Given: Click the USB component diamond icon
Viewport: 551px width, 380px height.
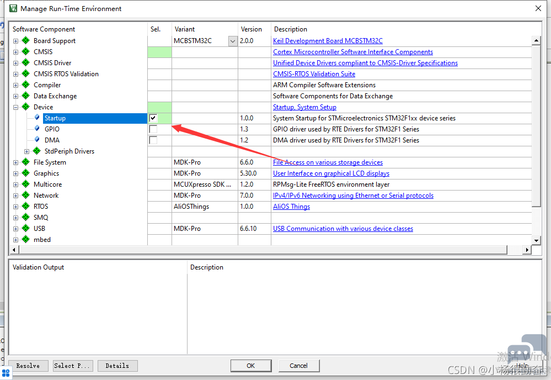Looking at the screenshot, I should tap(26, 228).
